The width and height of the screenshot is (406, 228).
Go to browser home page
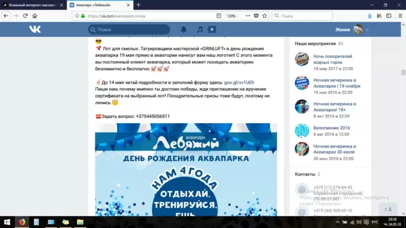click(x=36, y=16)
